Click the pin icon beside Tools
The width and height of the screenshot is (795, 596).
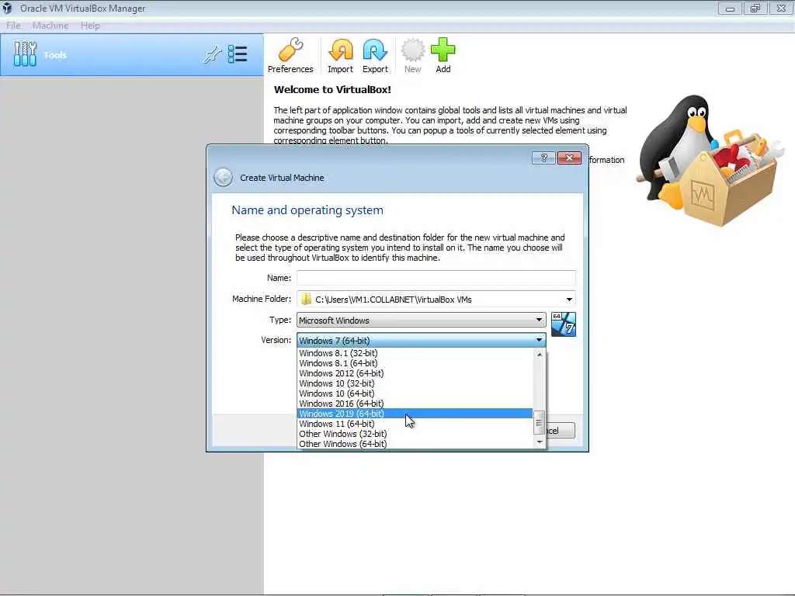point(212,54)
